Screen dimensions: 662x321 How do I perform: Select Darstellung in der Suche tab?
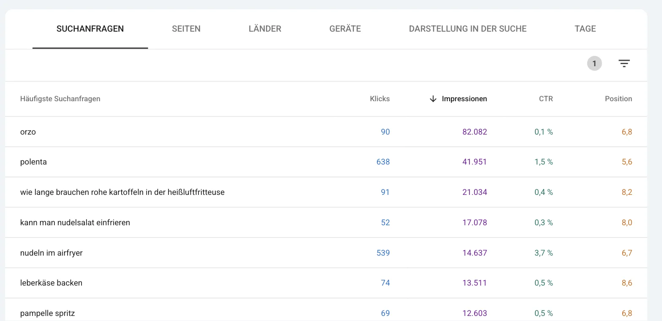tap(468, 29)
